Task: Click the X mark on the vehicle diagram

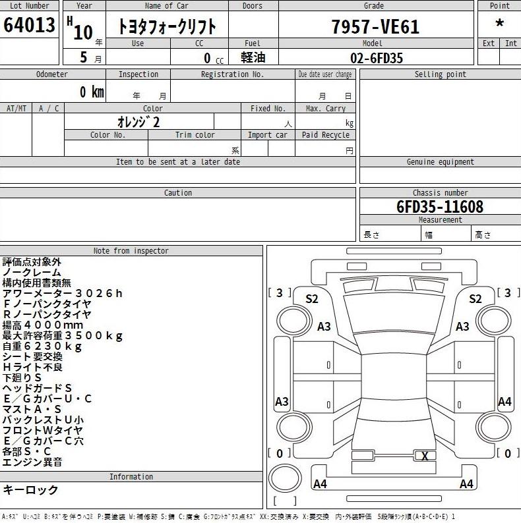Action: tap(425, 456)
